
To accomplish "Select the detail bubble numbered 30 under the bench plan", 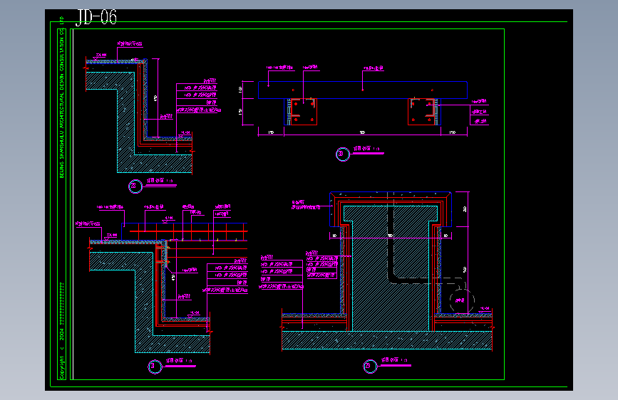I will pyautogui.click(x=342, y=154).
